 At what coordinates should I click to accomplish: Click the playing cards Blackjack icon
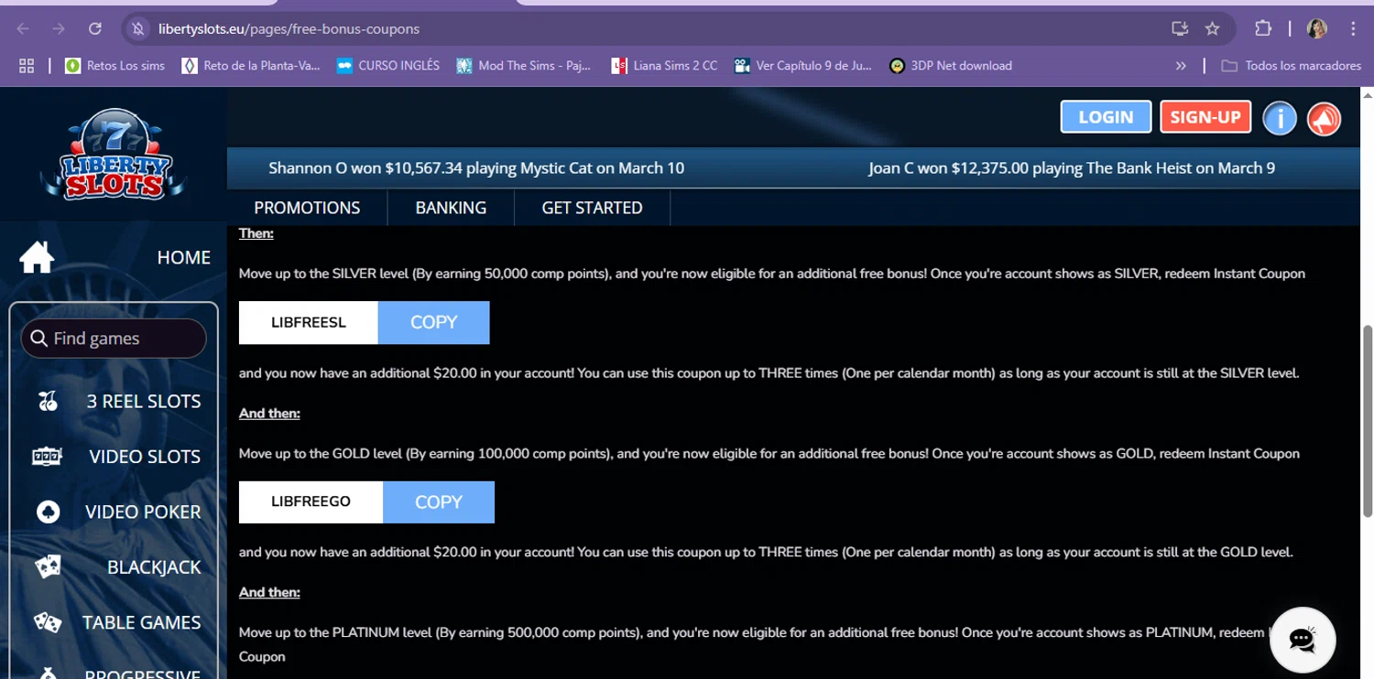[x=48, y=566]
